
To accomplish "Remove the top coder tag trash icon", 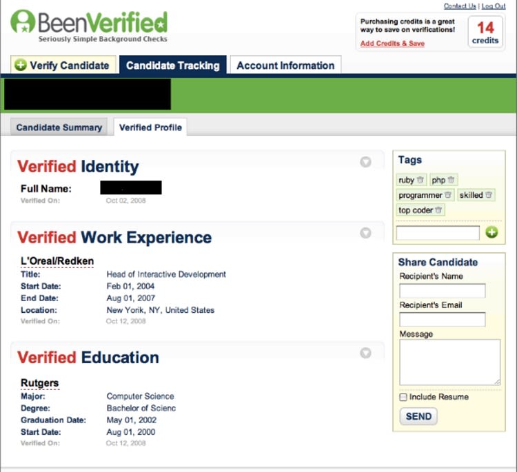I will tap(438, 209).
